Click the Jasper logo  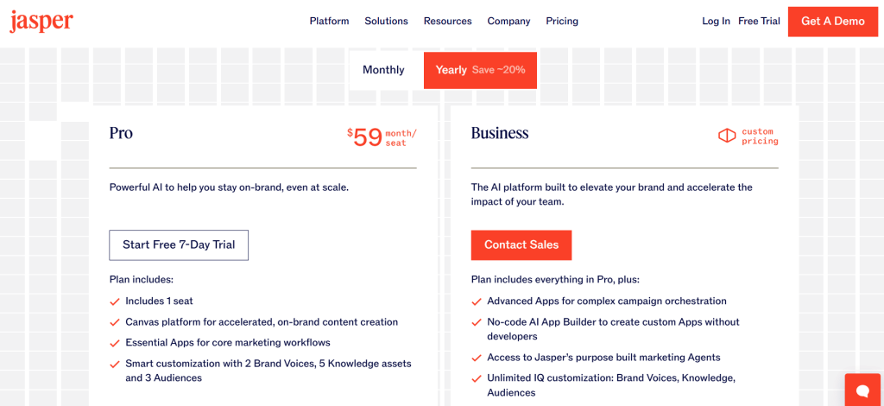point(41,22)
